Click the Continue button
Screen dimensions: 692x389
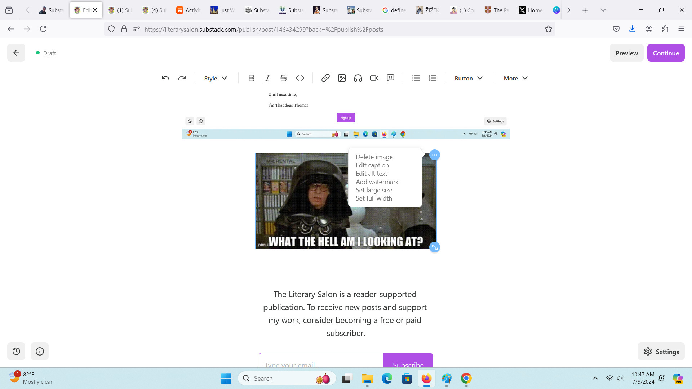pyautogui.click(x=666, y=53)
